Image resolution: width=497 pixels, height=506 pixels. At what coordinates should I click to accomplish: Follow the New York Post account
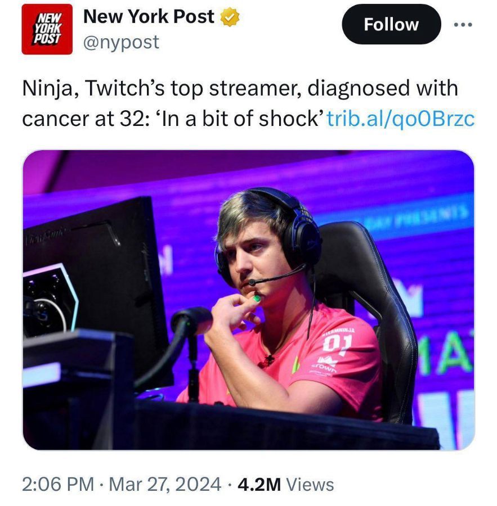(x=391, y=24)
